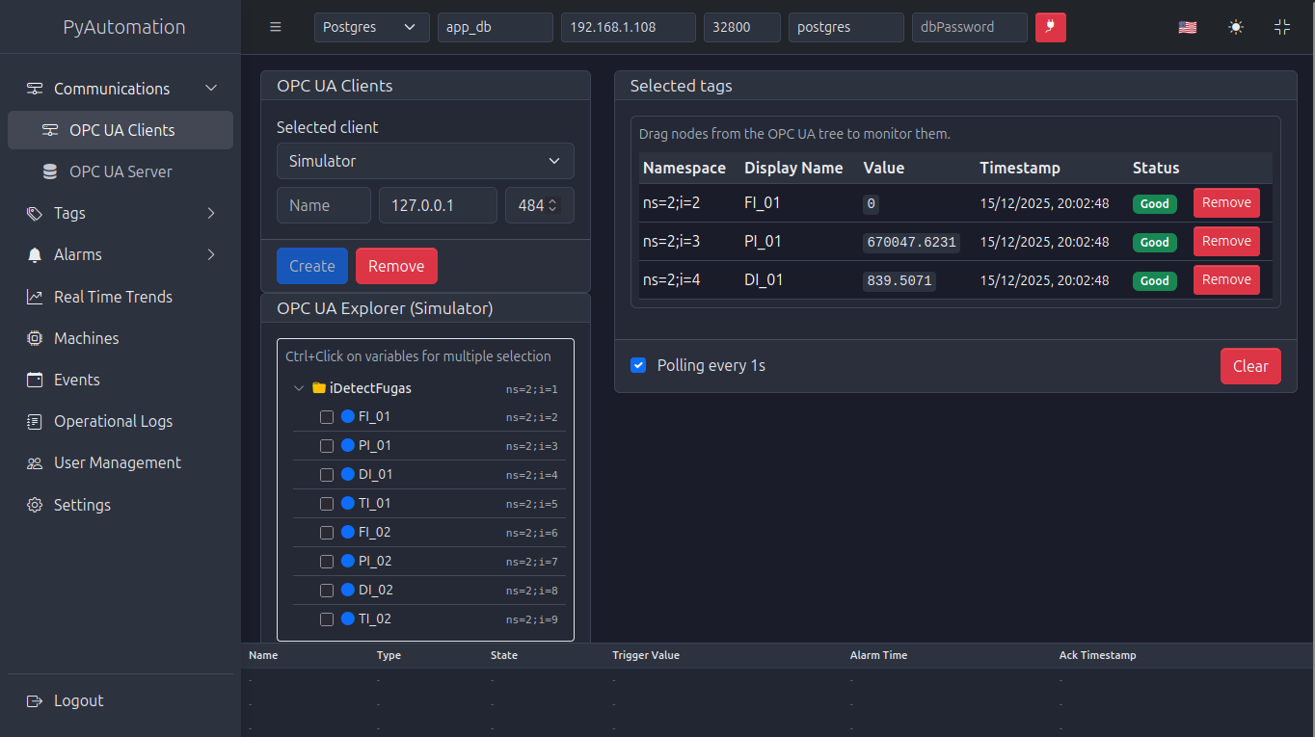
Task: Click the 127.0.0.1 client host field
Action: click(x=438, y=205)
